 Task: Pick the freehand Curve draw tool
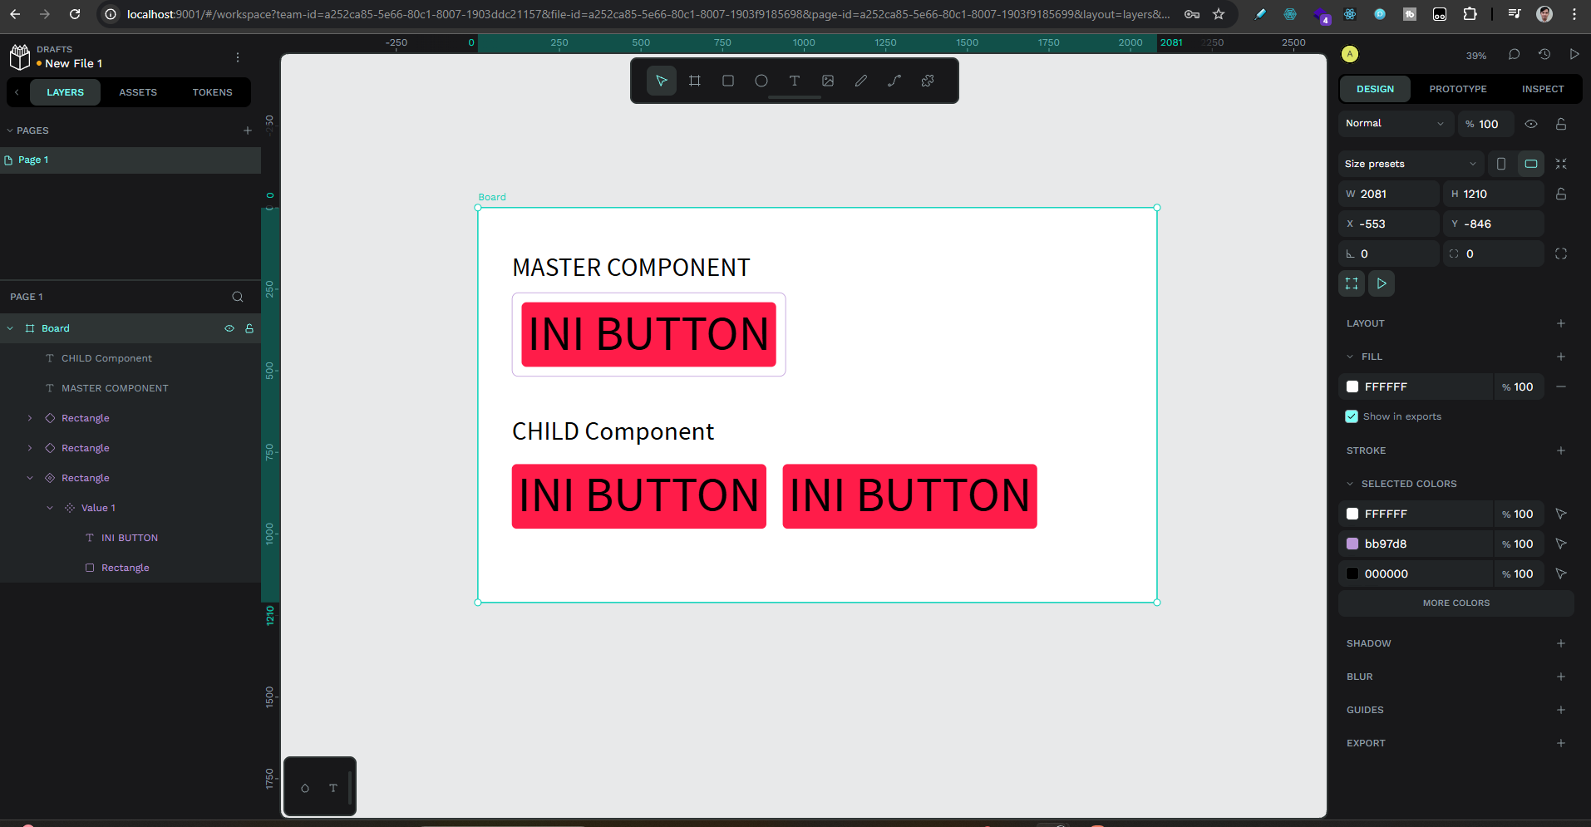coord(860,81)
